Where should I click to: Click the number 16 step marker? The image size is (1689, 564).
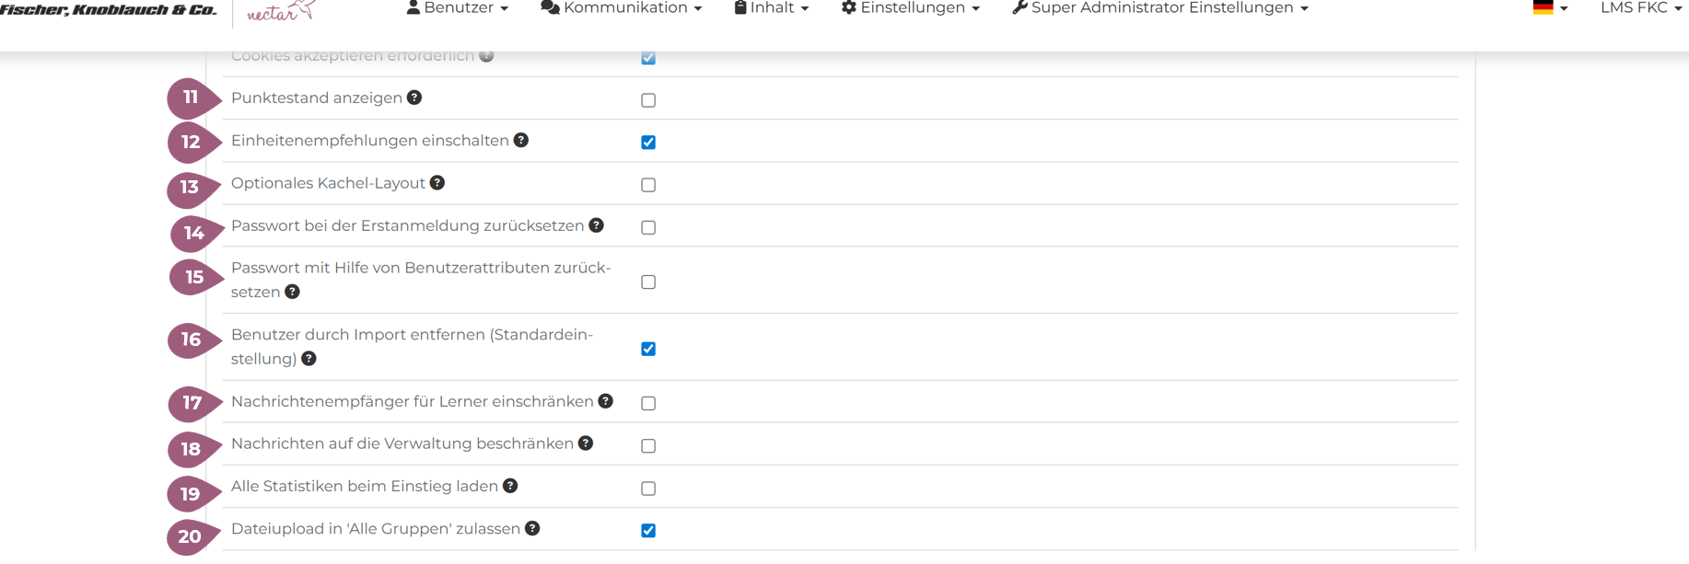pos(192,340)
